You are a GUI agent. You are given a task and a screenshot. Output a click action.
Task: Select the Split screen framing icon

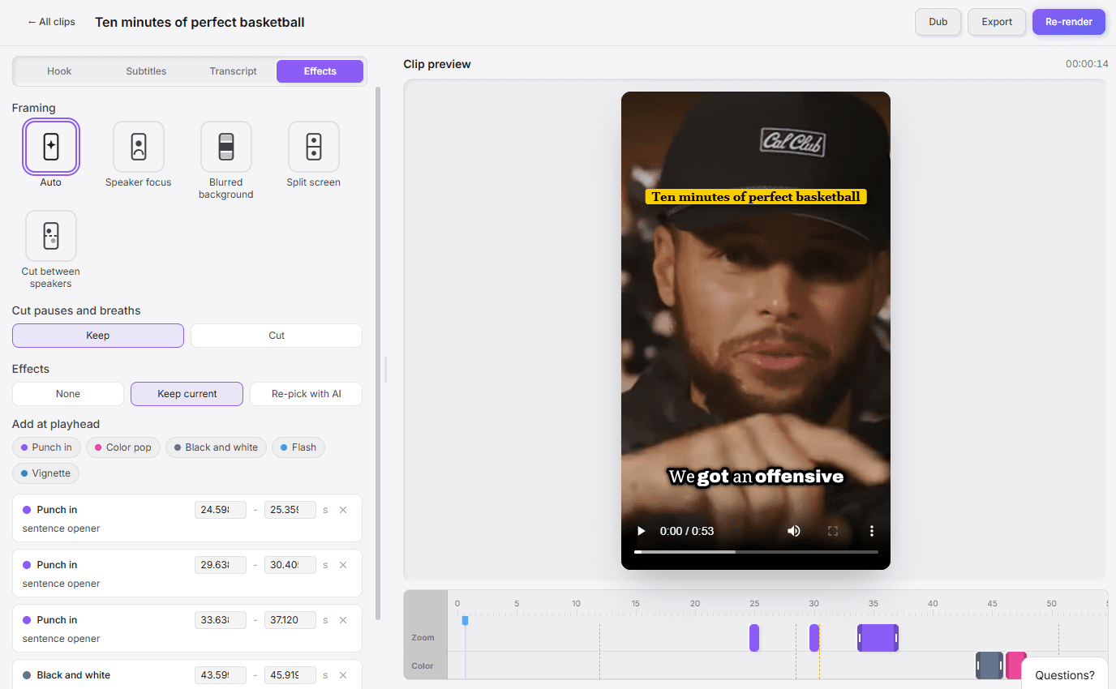click(314, 147)
